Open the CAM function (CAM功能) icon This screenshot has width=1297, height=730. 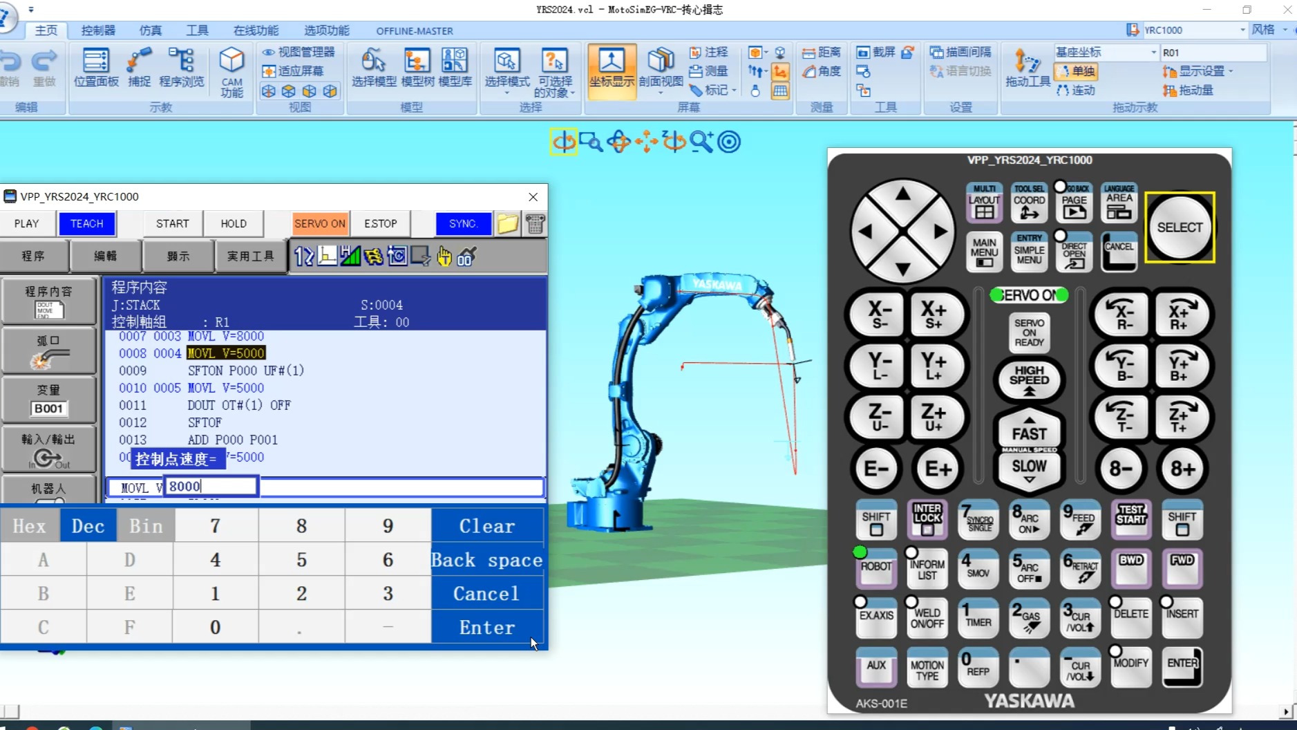(231, 72)
